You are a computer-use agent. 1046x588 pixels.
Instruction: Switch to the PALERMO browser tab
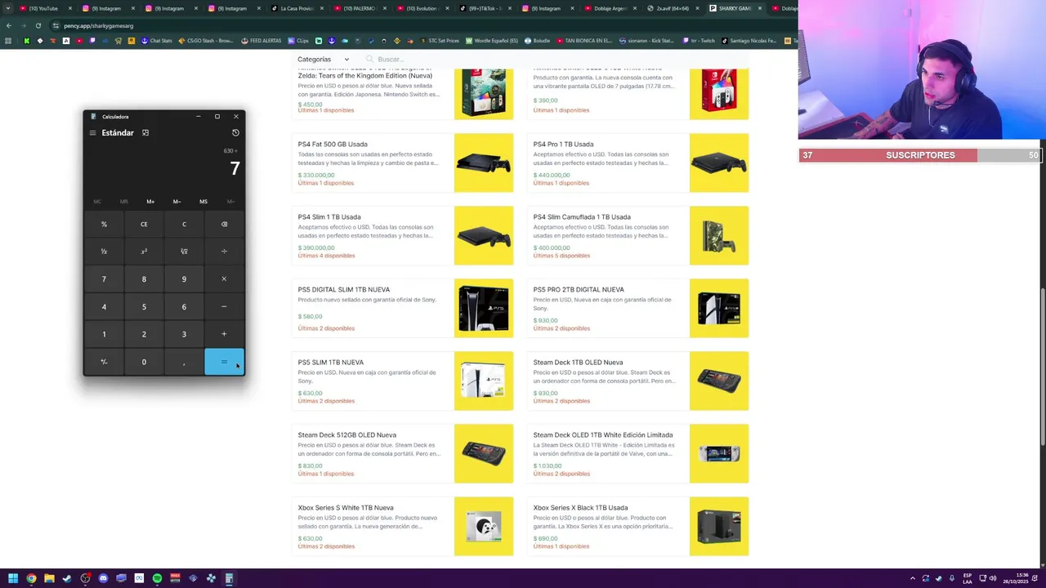pyautogui.click(x=360, y=8)
